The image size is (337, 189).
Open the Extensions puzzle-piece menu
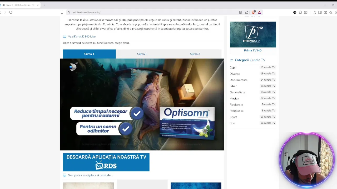pyautogui.click(x=300, y=12)
